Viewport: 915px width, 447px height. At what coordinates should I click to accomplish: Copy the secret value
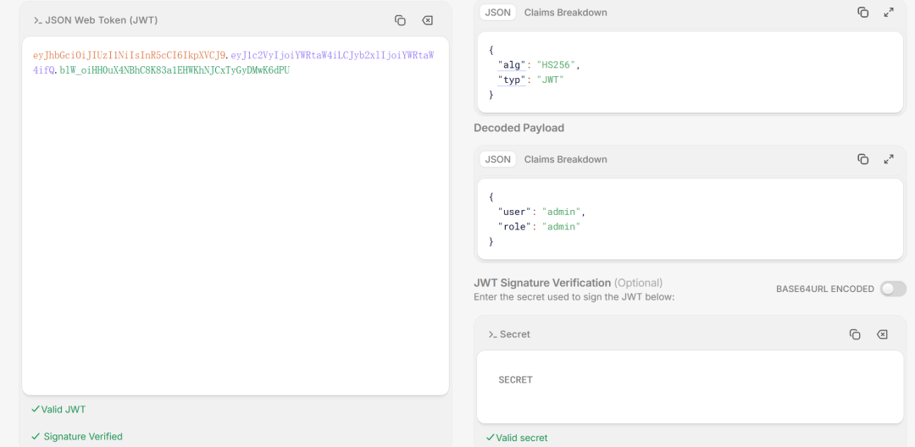(855, 334)
